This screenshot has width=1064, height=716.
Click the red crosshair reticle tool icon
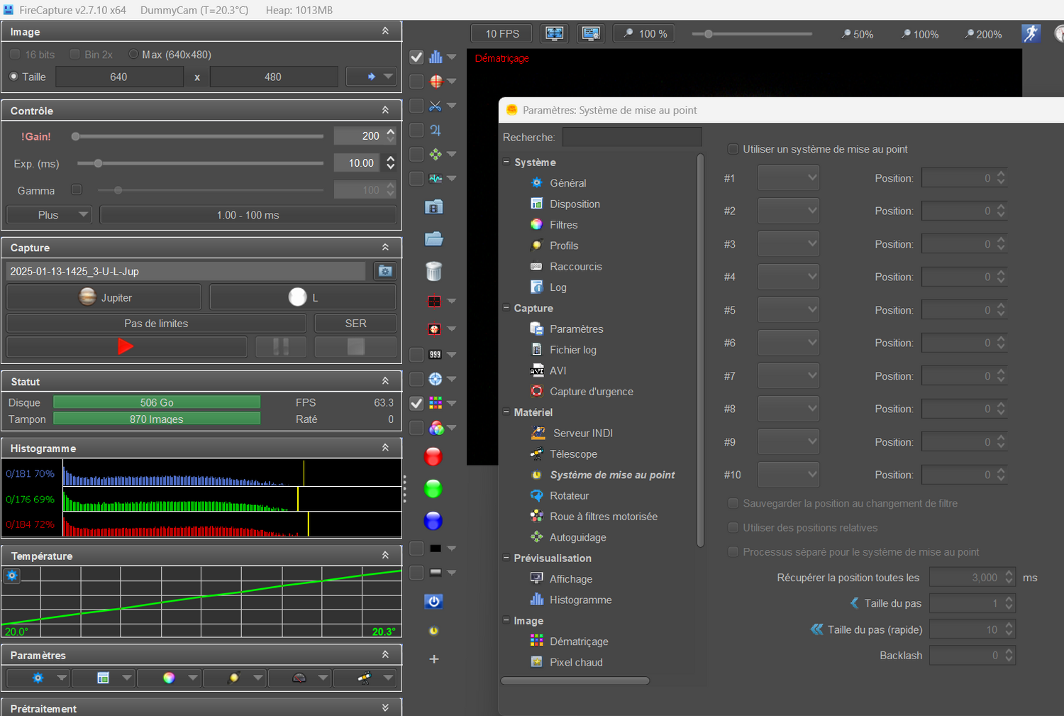point(436,81)
